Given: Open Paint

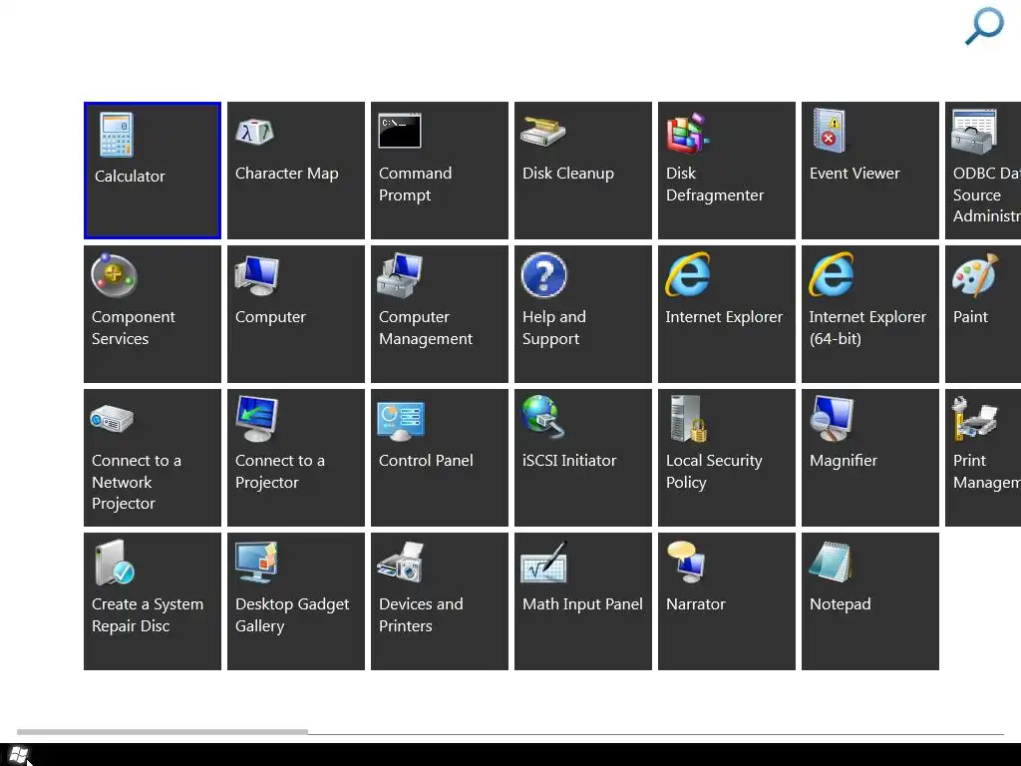Looking at the screenshot, I should click(983, 314).
